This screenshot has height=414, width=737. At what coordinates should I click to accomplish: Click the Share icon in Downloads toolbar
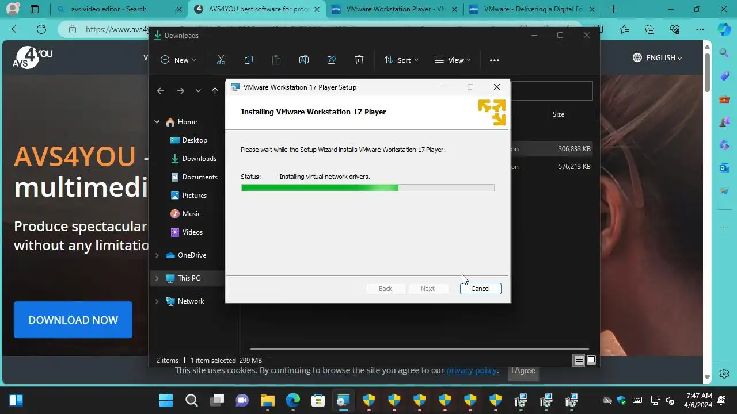point(332,60)
